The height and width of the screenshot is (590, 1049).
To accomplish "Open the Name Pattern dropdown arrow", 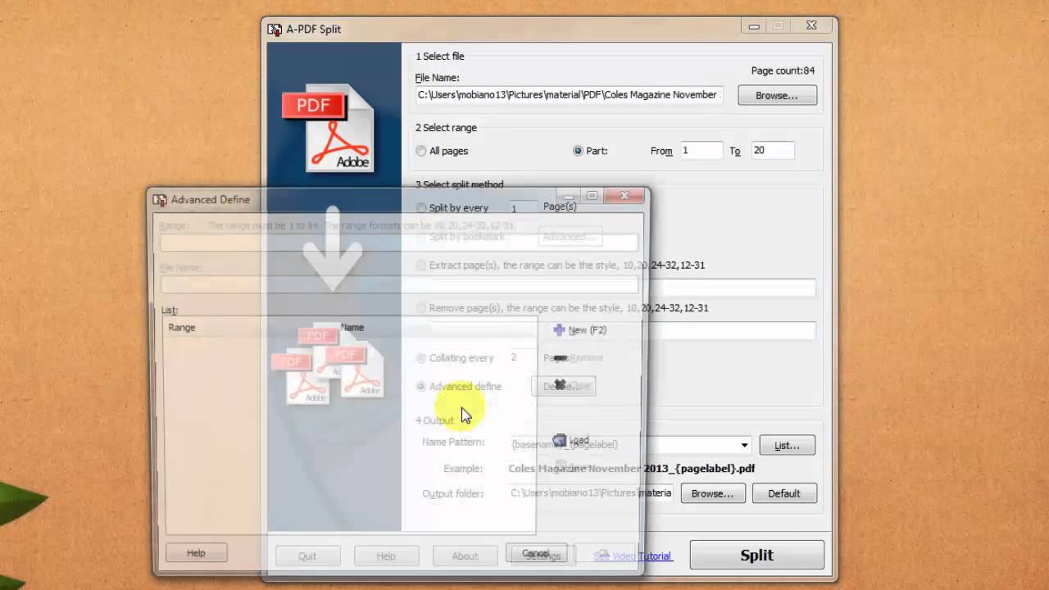I will 744,445.
